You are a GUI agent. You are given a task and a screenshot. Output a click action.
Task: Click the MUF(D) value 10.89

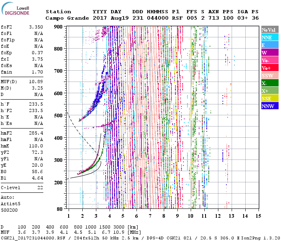click(x=36, y=82)
